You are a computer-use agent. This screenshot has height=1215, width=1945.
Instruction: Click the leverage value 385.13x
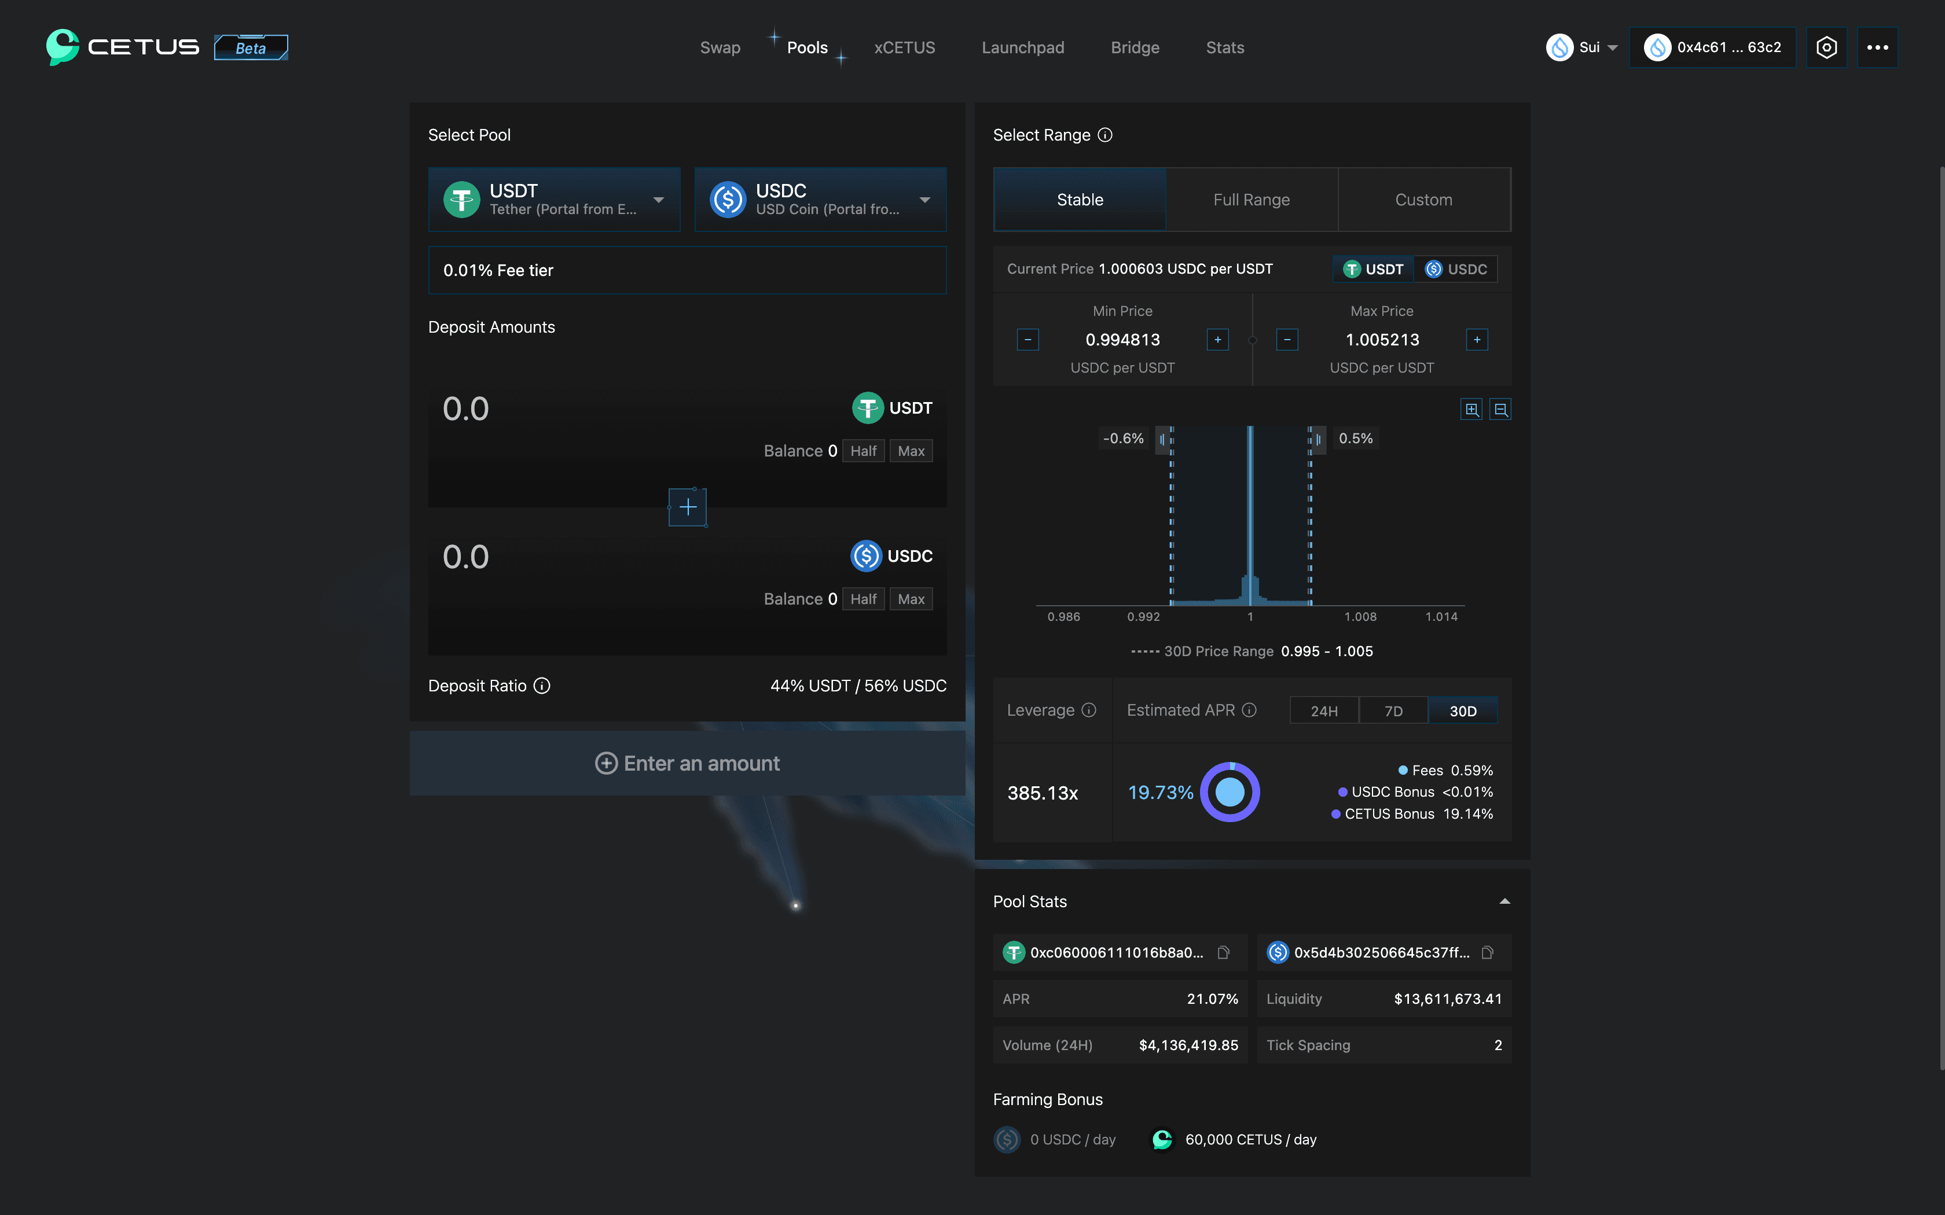coord(1043,793)
